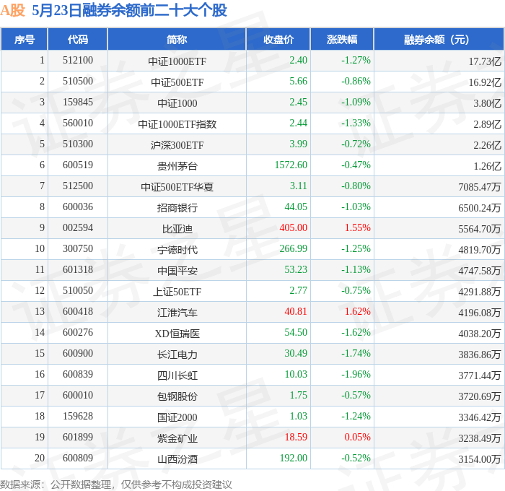This screenshot has height=491, width=505.
Task: Click the code 600519
Action: point(78,165)
